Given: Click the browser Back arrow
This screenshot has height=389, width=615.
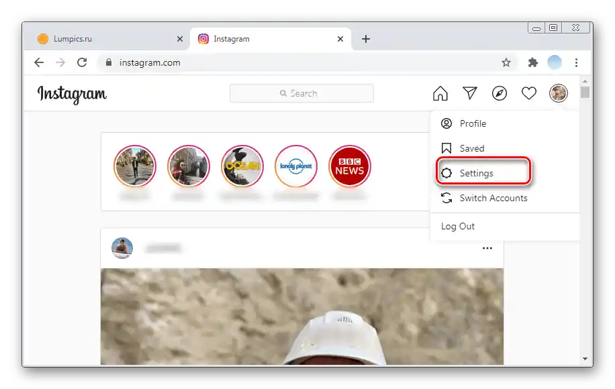Looking at the screenshot, I should pyautogui.click(x=39, y=62).
